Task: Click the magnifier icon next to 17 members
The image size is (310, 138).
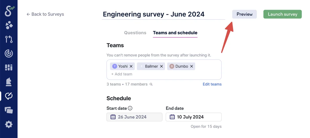Action: pos(151,84)
